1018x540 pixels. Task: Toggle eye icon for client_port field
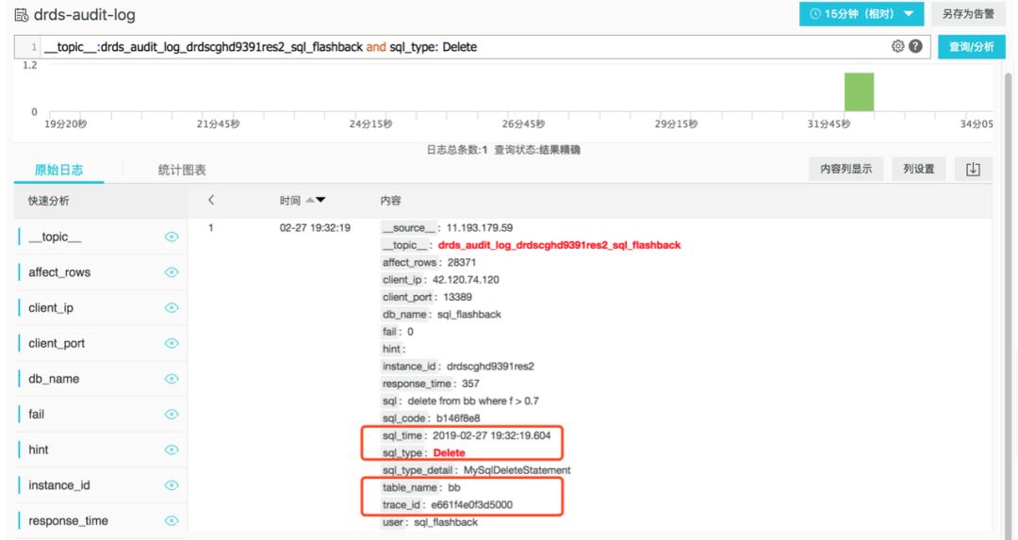(172, 343)
